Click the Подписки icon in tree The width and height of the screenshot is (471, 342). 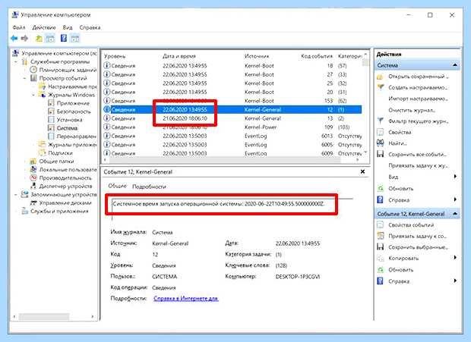click(x=42, y=153)
